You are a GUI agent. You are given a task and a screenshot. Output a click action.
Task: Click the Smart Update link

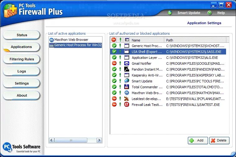click(x=189, y=13)
